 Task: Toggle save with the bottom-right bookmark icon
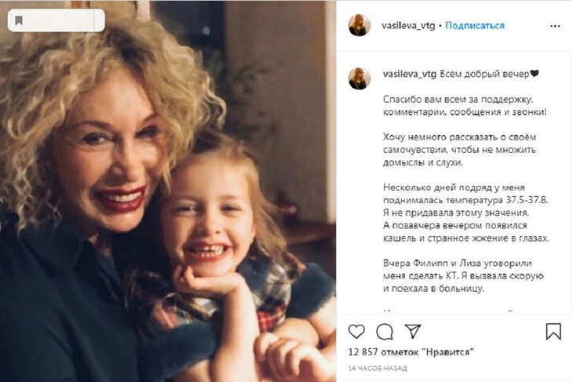(x=553, y=331)
